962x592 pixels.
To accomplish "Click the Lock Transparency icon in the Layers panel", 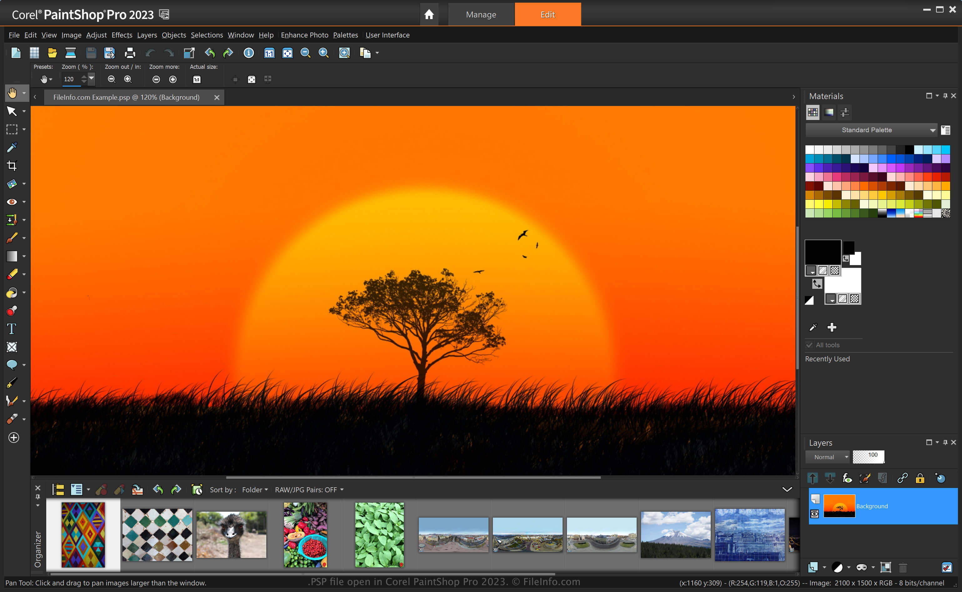I will tap(920, 478).
